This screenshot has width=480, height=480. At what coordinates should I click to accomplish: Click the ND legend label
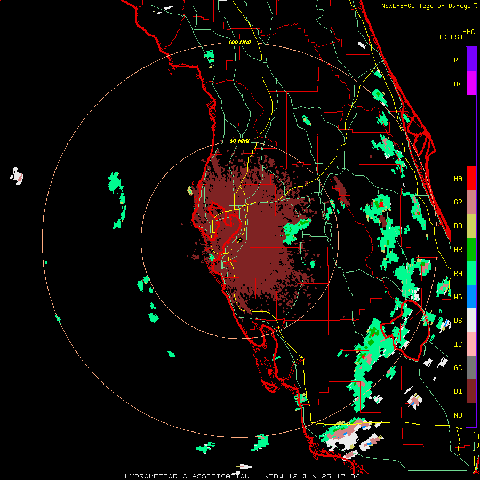458,415
